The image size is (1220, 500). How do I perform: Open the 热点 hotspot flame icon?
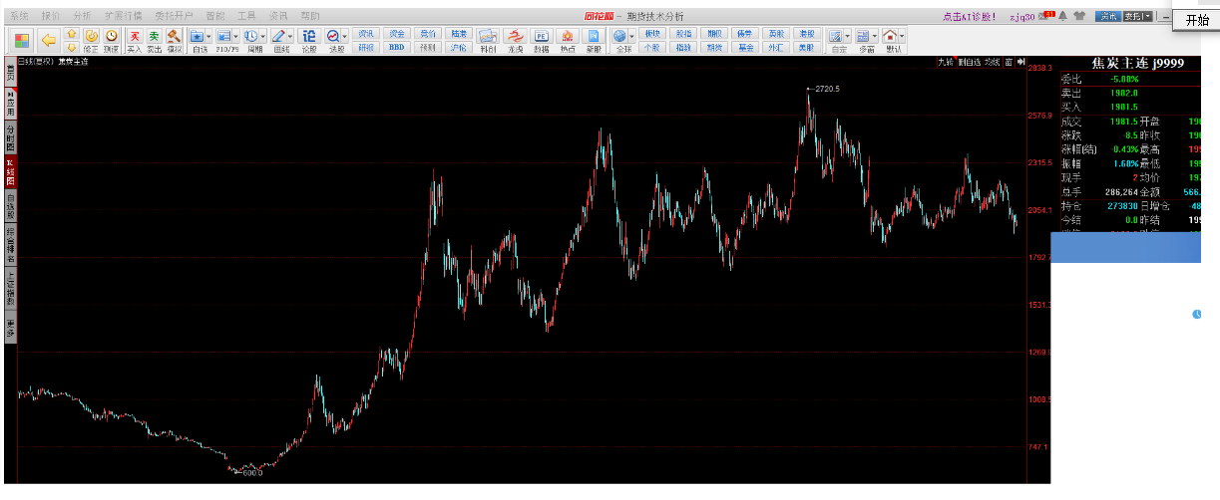coord(567,40)
